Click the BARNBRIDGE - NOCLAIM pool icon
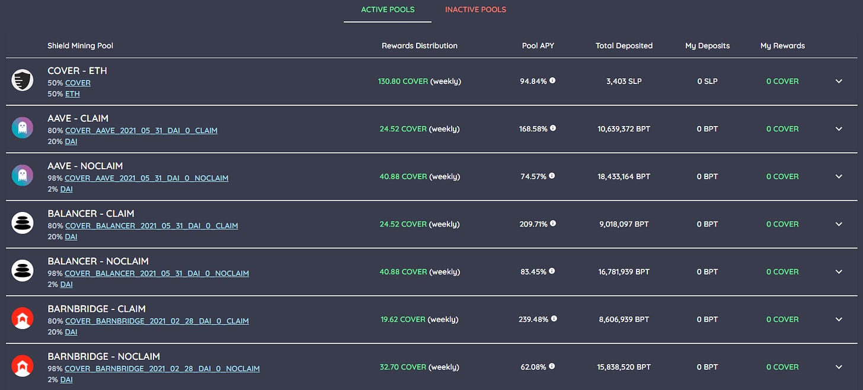This screenshot has width=863, height=390. coord(23,366)
